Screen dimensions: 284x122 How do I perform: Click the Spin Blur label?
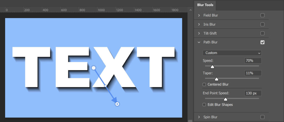[x=211, y=117]
